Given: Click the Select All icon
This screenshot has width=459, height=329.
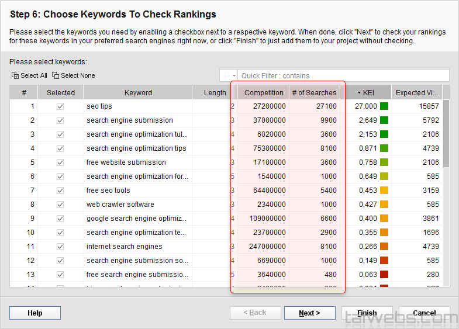Looking at the screenshot, I should 15,75.
